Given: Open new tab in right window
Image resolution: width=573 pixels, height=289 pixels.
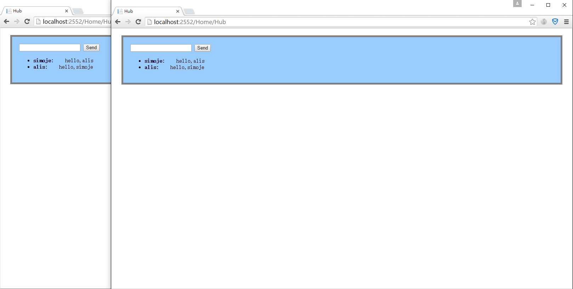Looking at the screenshot, I should [x=189, y=12].
